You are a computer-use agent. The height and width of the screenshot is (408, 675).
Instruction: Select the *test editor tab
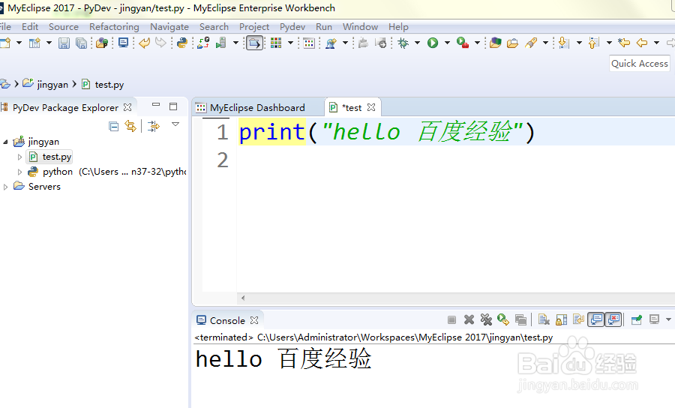[351, 107]
